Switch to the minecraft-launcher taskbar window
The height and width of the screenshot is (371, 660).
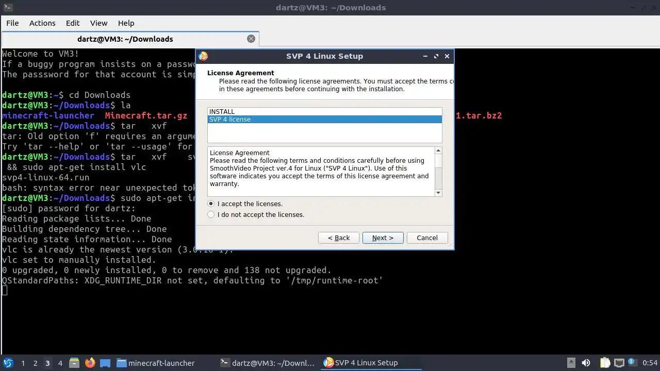coord(156,363)
